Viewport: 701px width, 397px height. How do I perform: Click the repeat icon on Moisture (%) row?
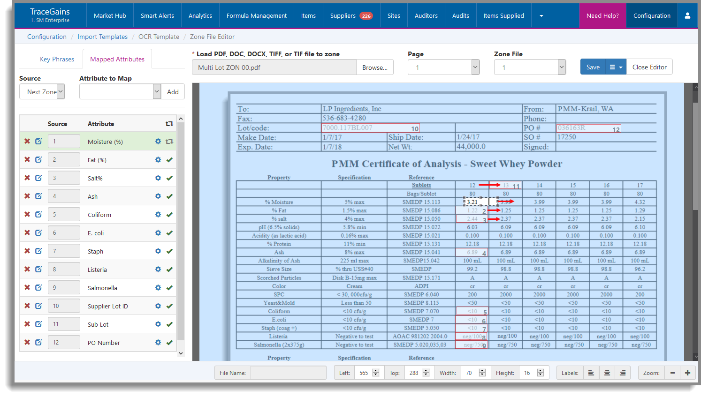(x=169, y=141)
